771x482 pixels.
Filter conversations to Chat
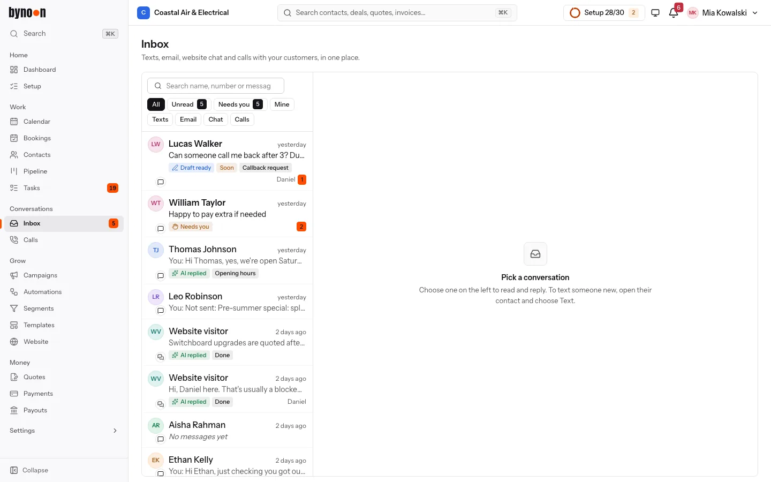[216, 119]
